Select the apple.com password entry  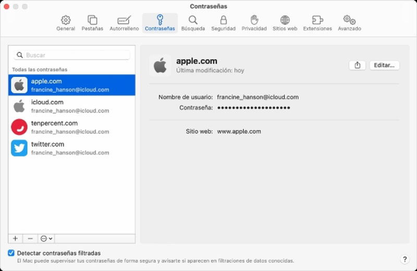tap(72, 85)
